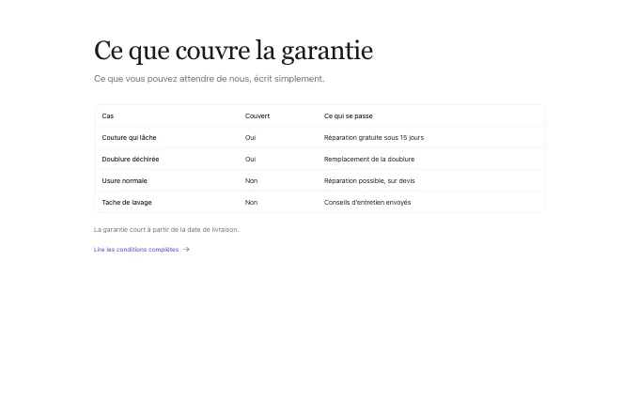Click the subtitle 'Ce que vous pouvez attendre de nous'

[209, 79]
